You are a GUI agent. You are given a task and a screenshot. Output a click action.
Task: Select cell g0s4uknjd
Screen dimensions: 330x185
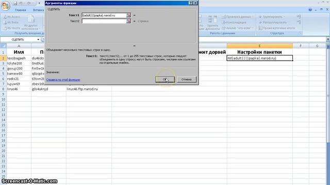[48, 89]
